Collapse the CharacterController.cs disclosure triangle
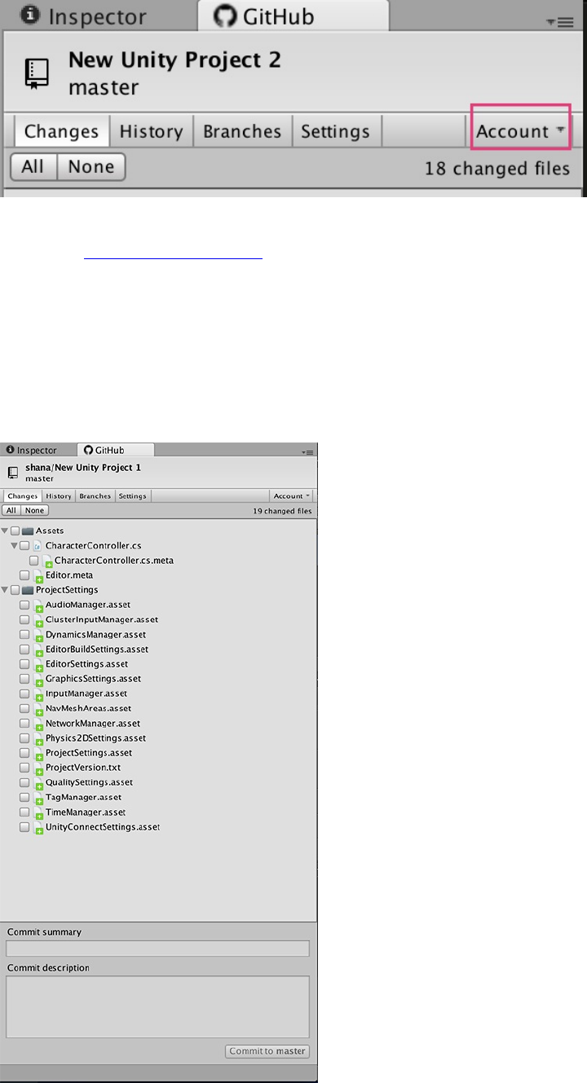 click(x=15, y=545)
